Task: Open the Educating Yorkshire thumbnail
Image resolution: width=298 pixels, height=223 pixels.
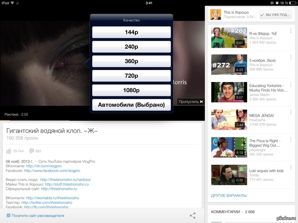Action: pyautogui.click(x=229, y=92)
